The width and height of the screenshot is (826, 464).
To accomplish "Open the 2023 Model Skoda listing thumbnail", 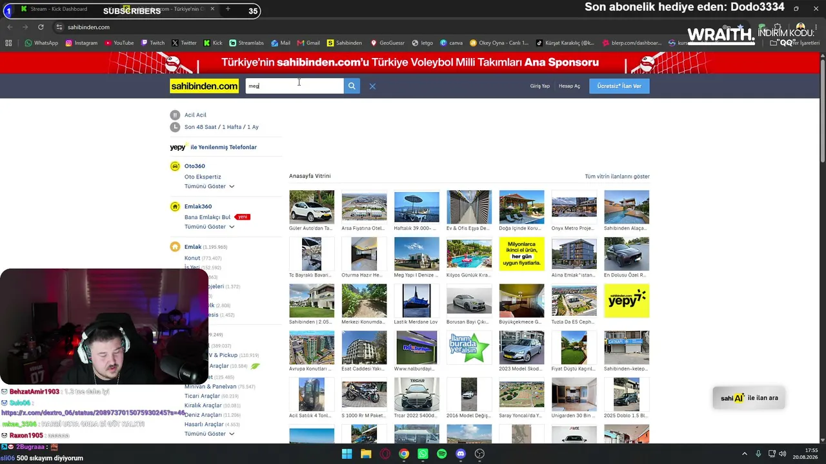I will click(521, 347).
